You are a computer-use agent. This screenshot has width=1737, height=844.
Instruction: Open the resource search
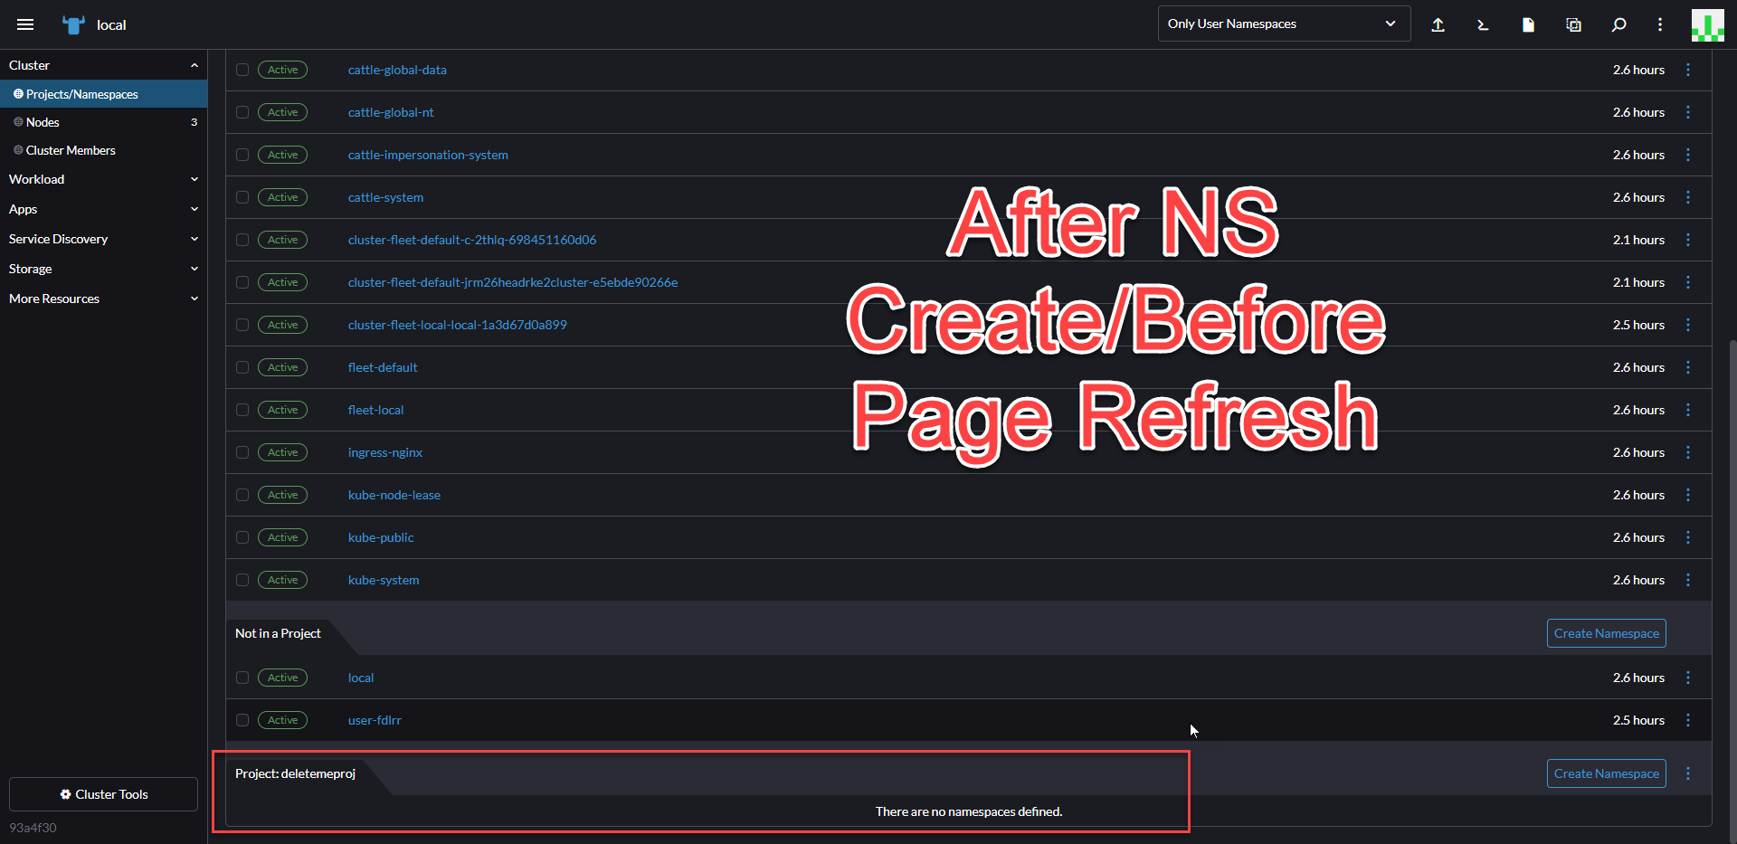click(x=1618, y=24)
